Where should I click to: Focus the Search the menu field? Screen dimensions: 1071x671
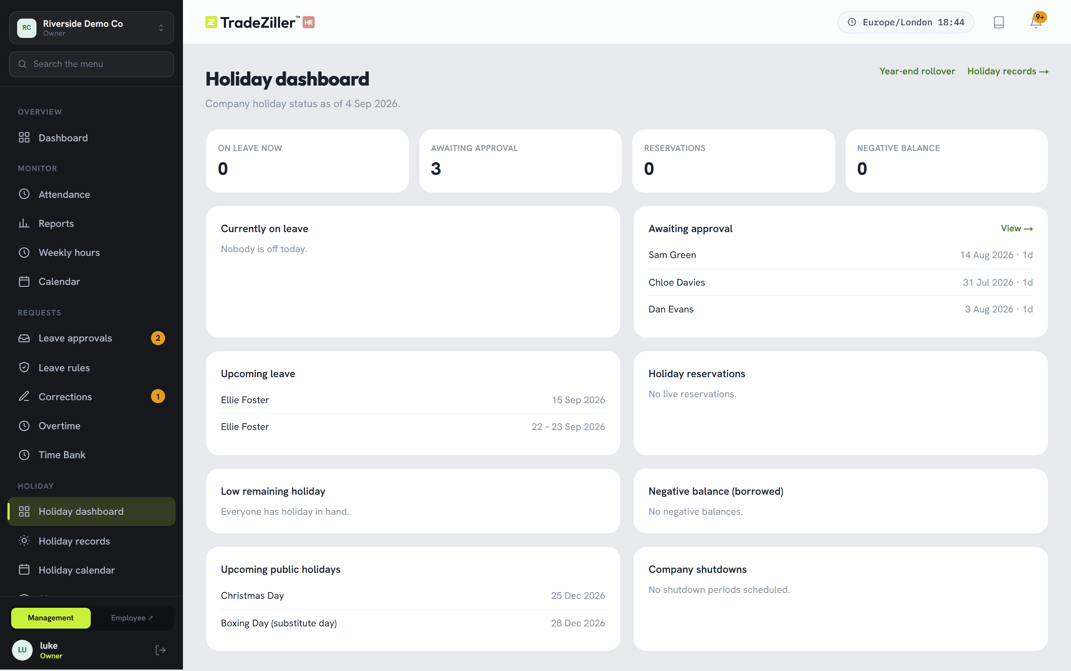[x=91, y=64]
